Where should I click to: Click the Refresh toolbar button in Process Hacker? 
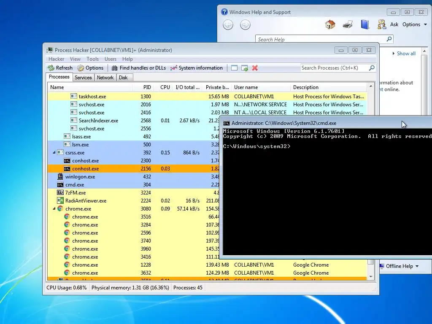pyautogui.click(x=60, y=68)
